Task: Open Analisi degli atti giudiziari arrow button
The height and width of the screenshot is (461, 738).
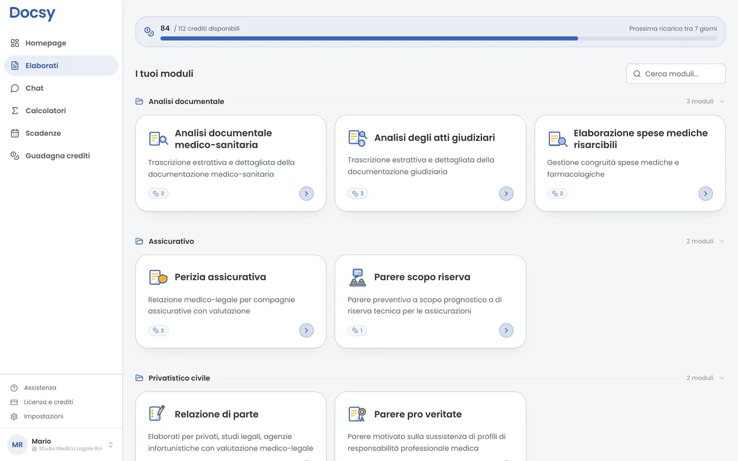Action: (x=506, y=194)
